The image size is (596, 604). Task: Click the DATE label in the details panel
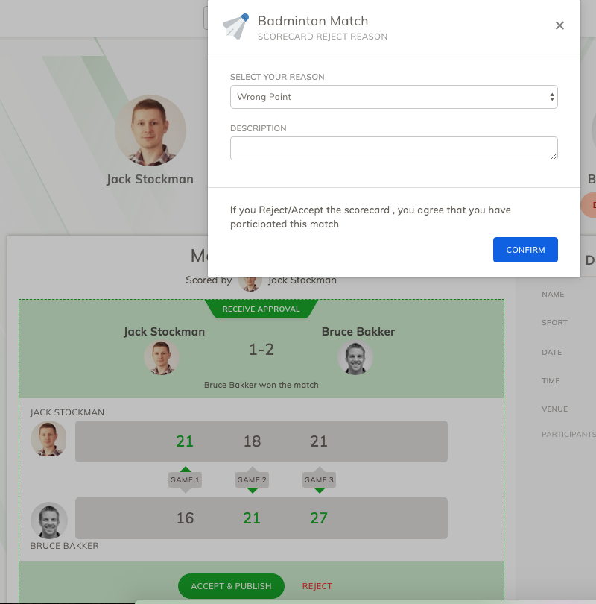(x=551, y=353)
